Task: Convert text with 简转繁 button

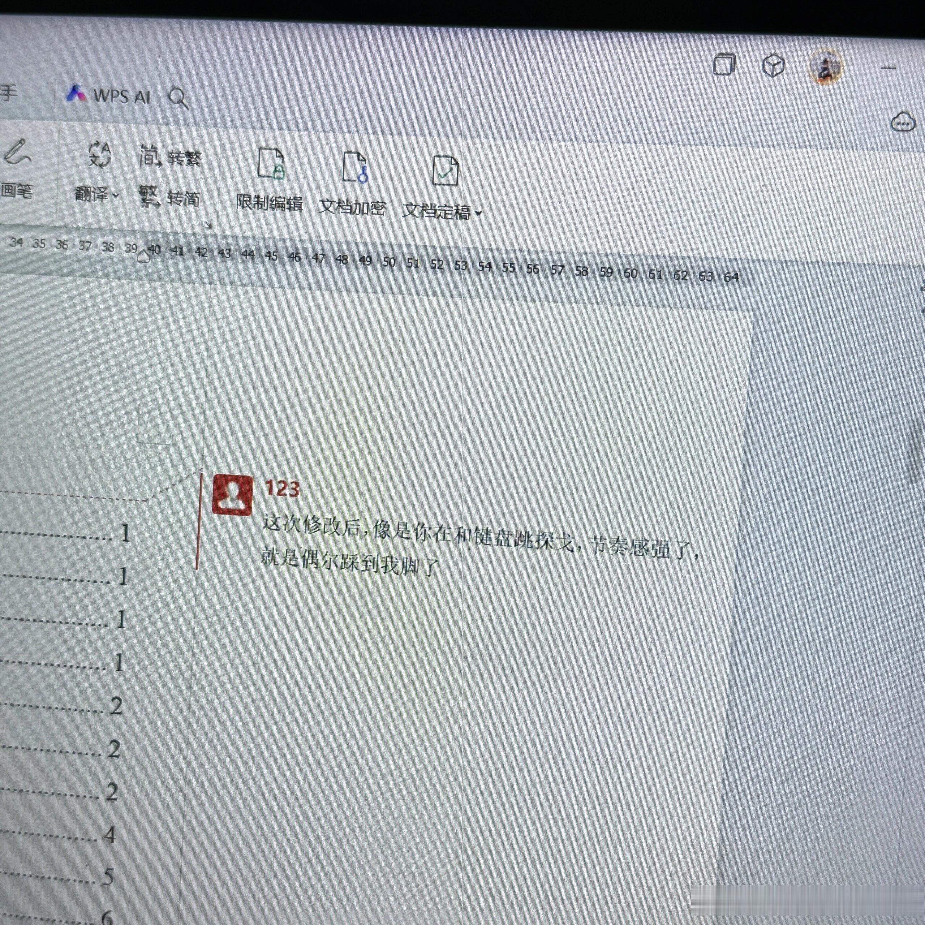Action: pos(170,157)
